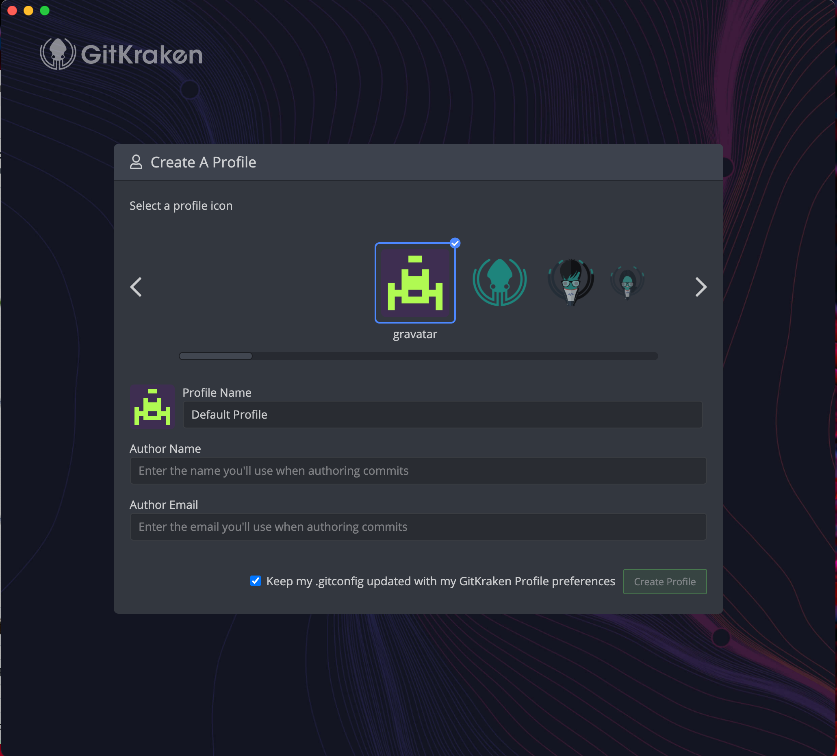Maximize the window with the green button
Screen dimensions: 837x756
[x=44, y=11]
